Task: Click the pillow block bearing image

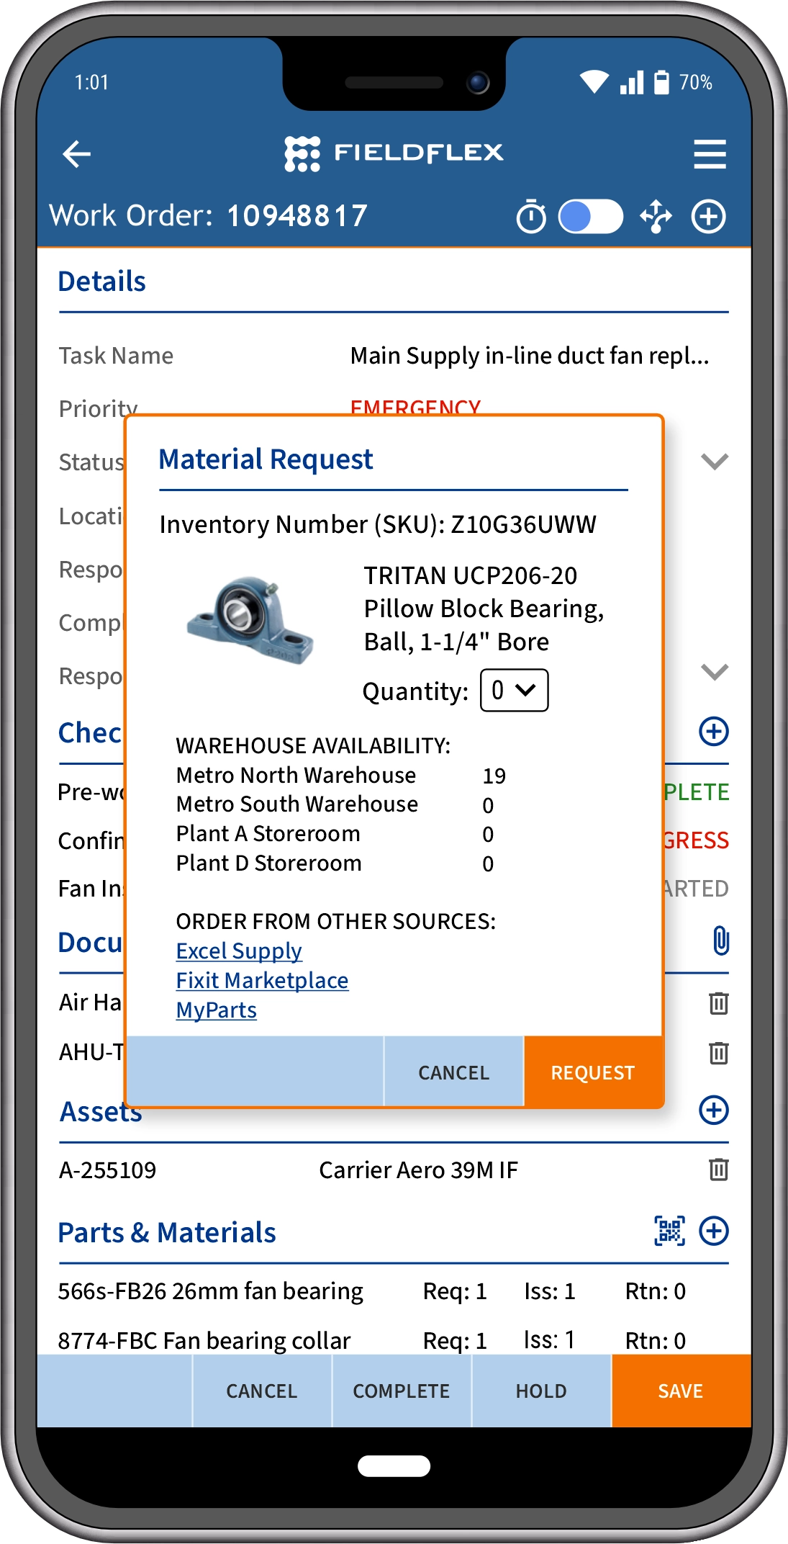Action: pyautogui.click(x=250, y=620)
